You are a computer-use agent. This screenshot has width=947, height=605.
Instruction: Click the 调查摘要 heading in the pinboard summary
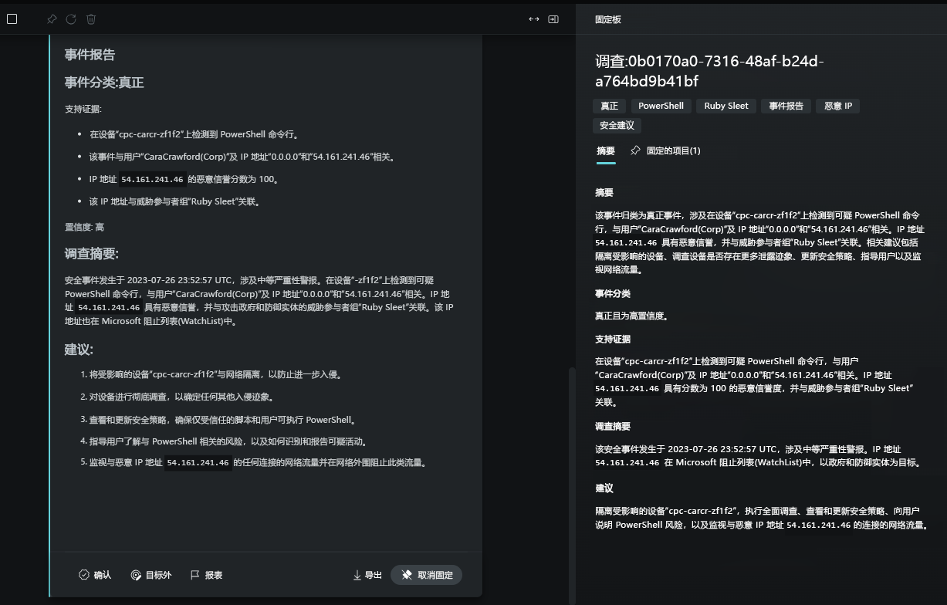(x=613, y=427)
